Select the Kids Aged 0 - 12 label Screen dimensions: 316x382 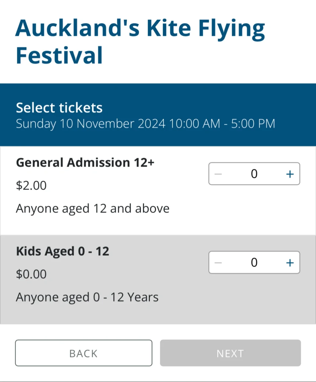tap(63, 251)
